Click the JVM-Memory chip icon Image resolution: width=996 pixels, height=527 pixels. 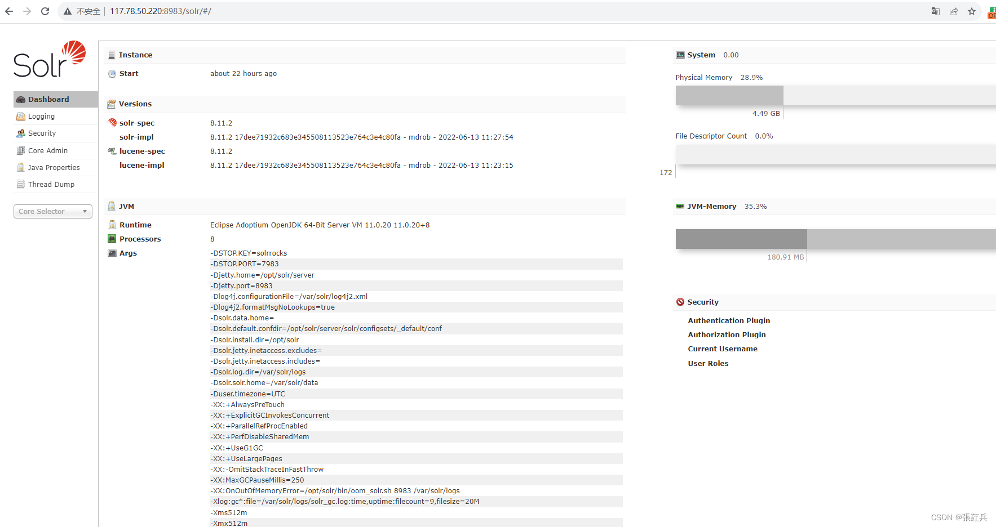pos(680,207)
